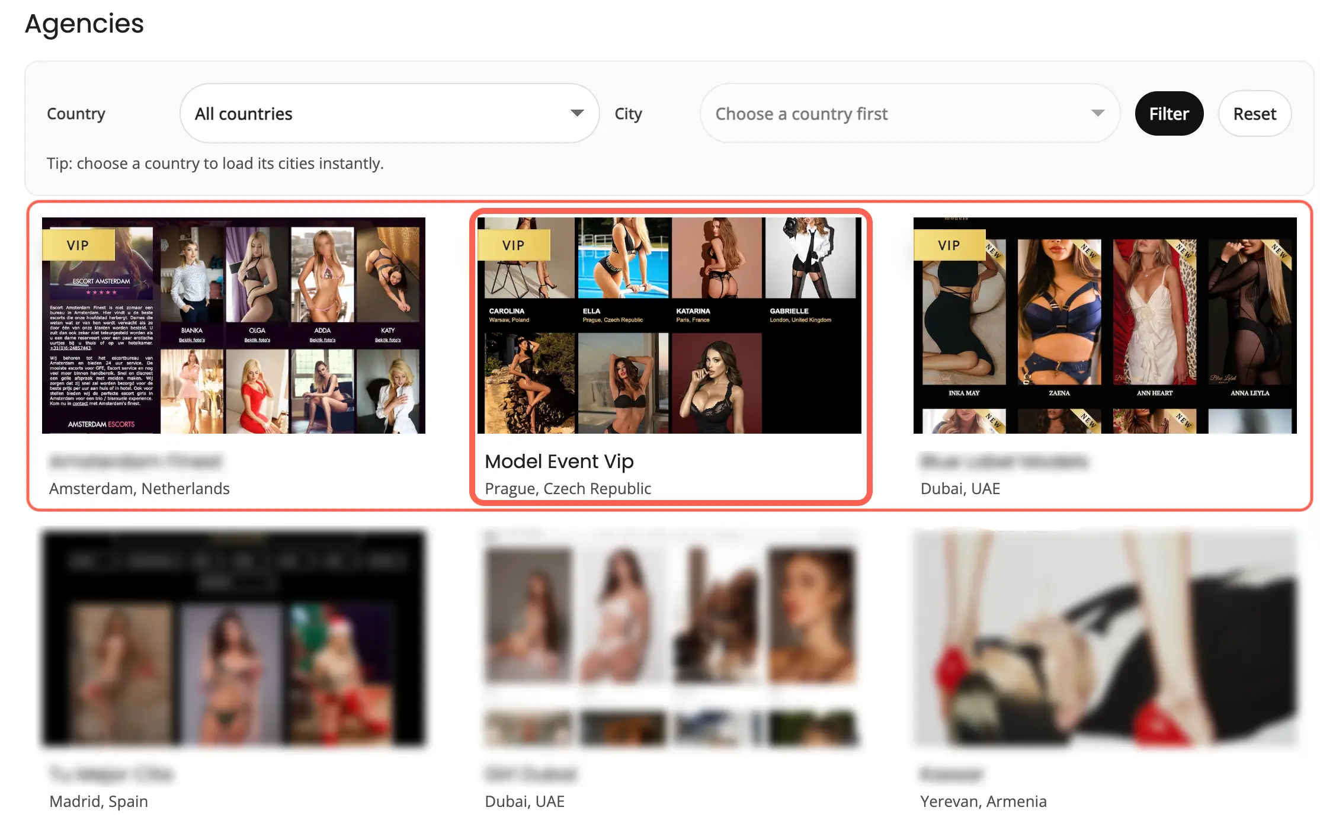Click the VIP badge on the Amsterdam agency card
Image resolution: width=1320 pixels, height=817 pixels.
(78, 245)
